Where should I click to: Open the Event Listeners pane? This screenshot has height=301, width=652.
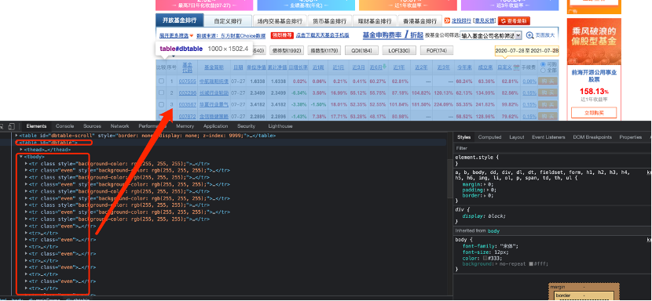pos(548,137)
